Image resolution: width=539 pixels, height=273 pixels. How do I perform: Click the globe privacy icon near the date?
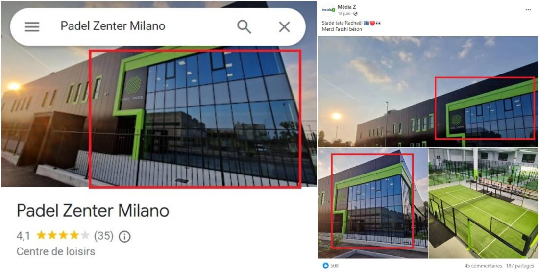point(355,14)
